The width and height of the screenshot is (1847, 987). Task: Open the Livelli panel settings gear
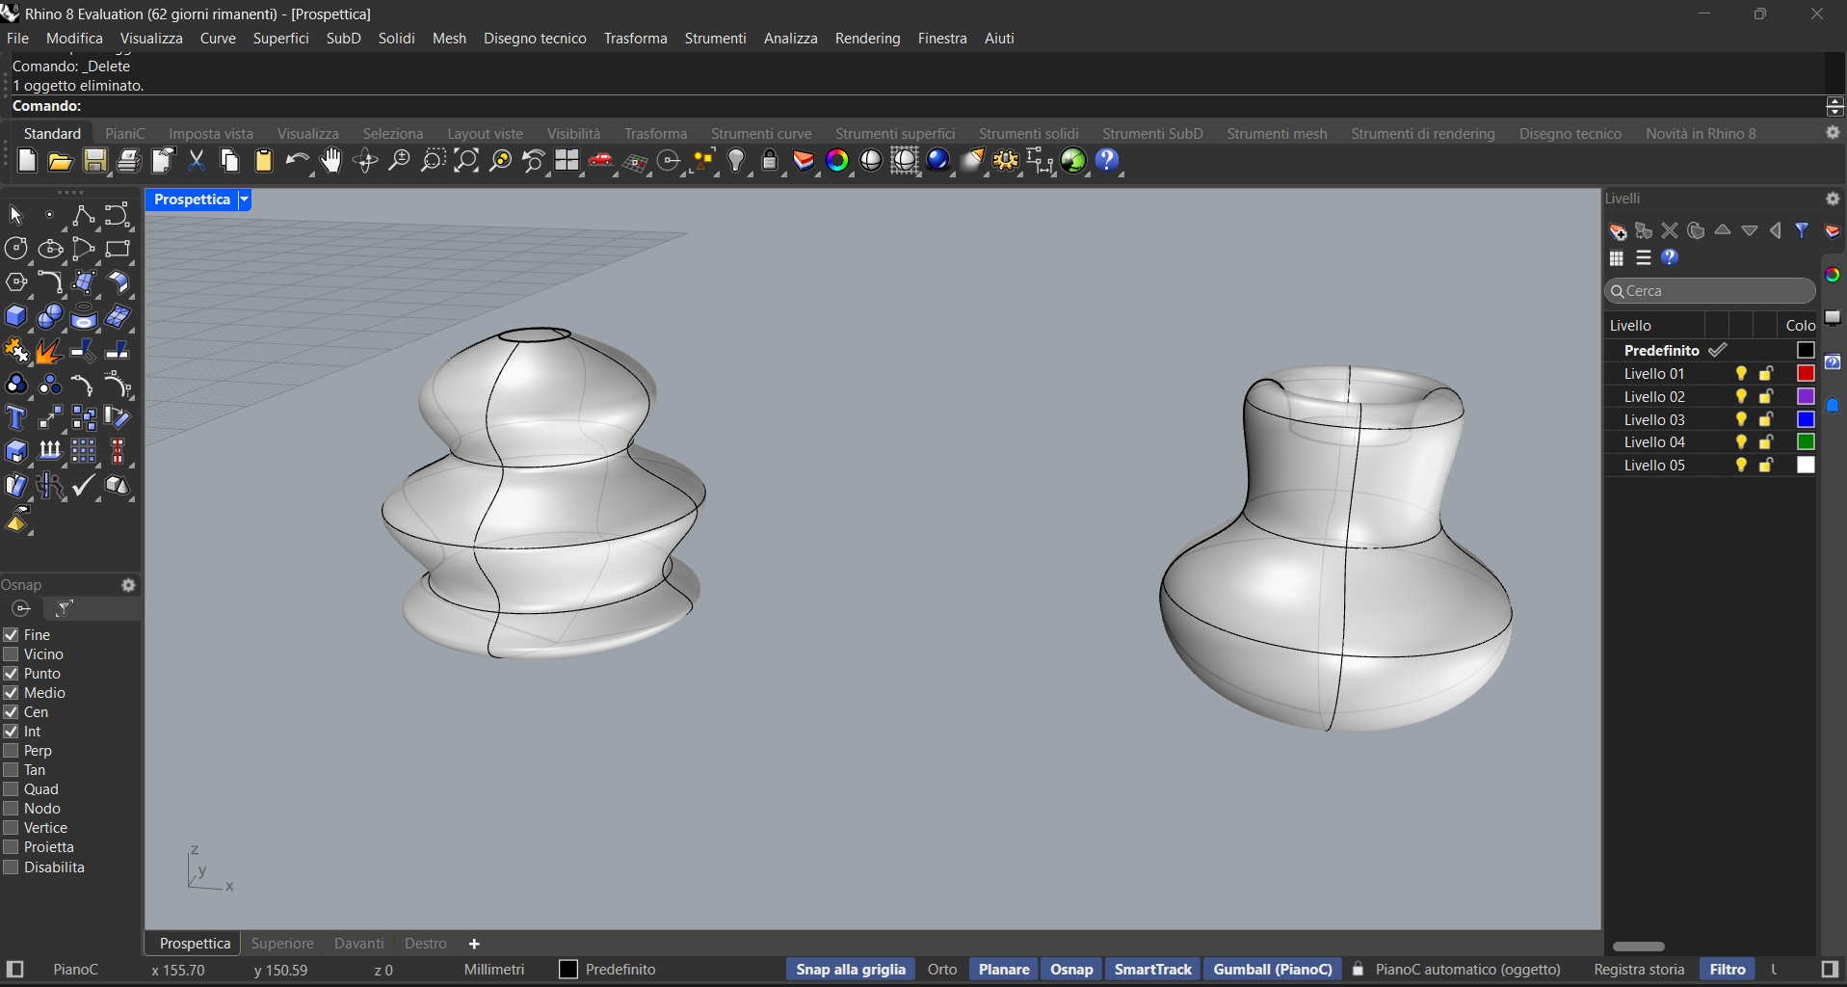(1832, 199)
